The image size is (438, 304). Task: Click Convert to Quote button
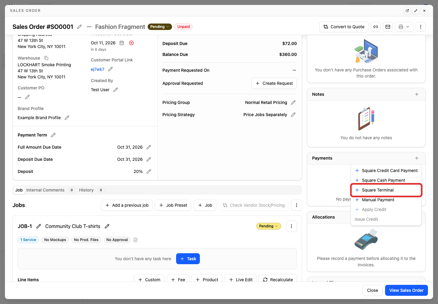click(344, 27)
